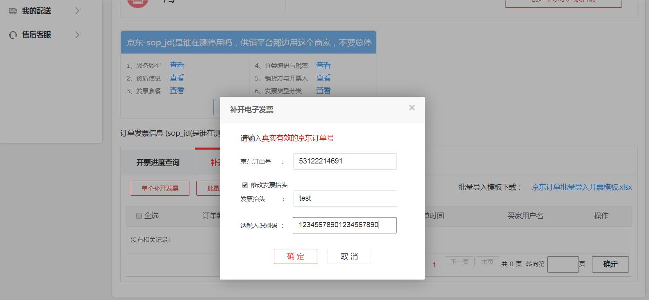View 销货方与开票人 via 查看 link

tap(323, 78)
